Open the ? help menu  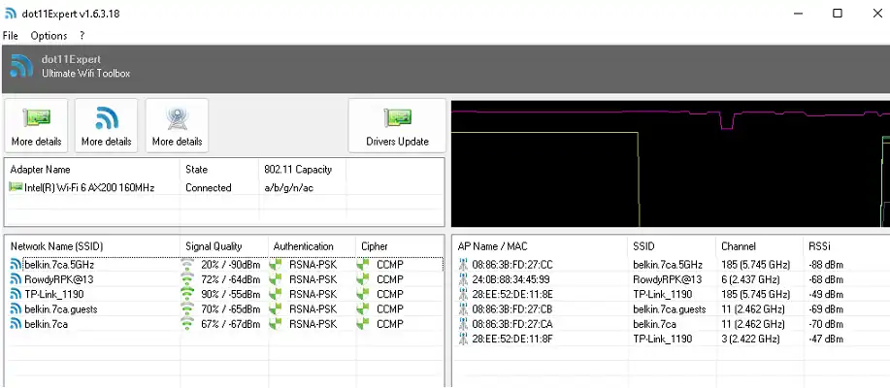(82, 36)
